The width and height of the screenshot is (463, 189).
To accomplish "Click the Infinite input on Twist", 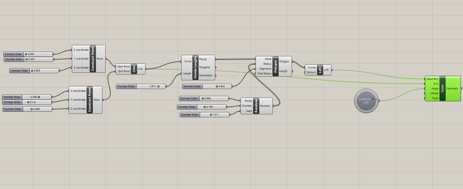I will [434, 94].
